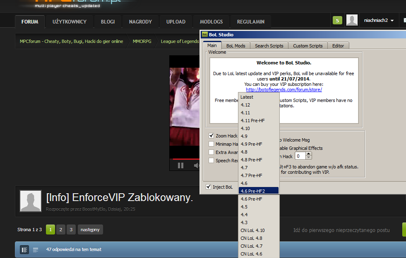Go to page 2 of the topic
The height and width of the screenshot is (258, 406).
coord(60,230)
